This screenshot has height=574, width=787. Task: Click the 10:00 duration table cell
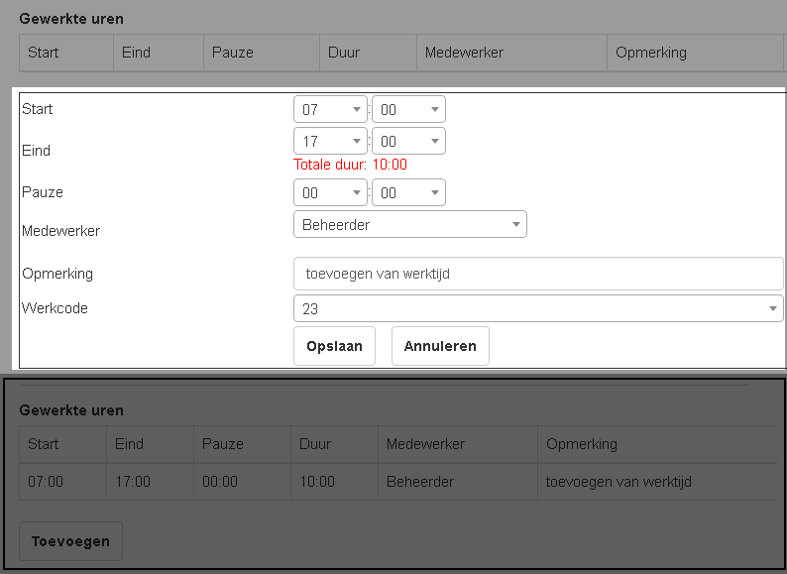pos(317,482)
